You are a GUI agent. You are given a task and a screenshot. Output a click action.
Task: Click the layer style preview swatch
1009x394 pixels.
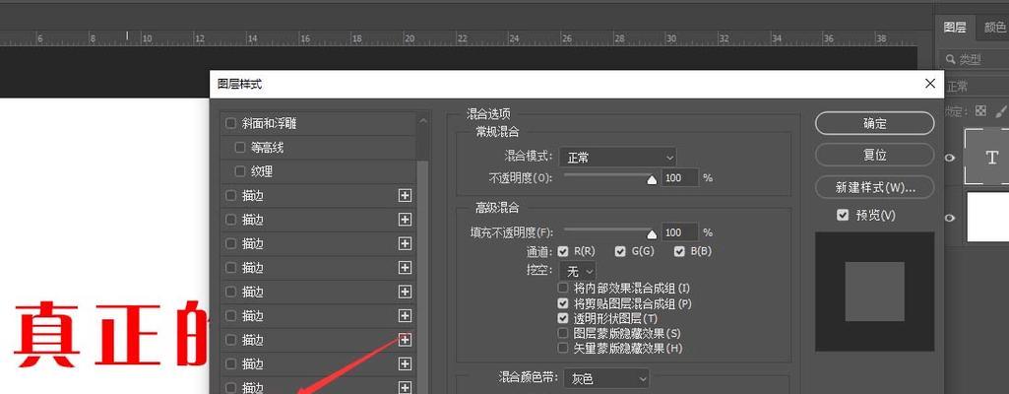click(x=874, y=292)
